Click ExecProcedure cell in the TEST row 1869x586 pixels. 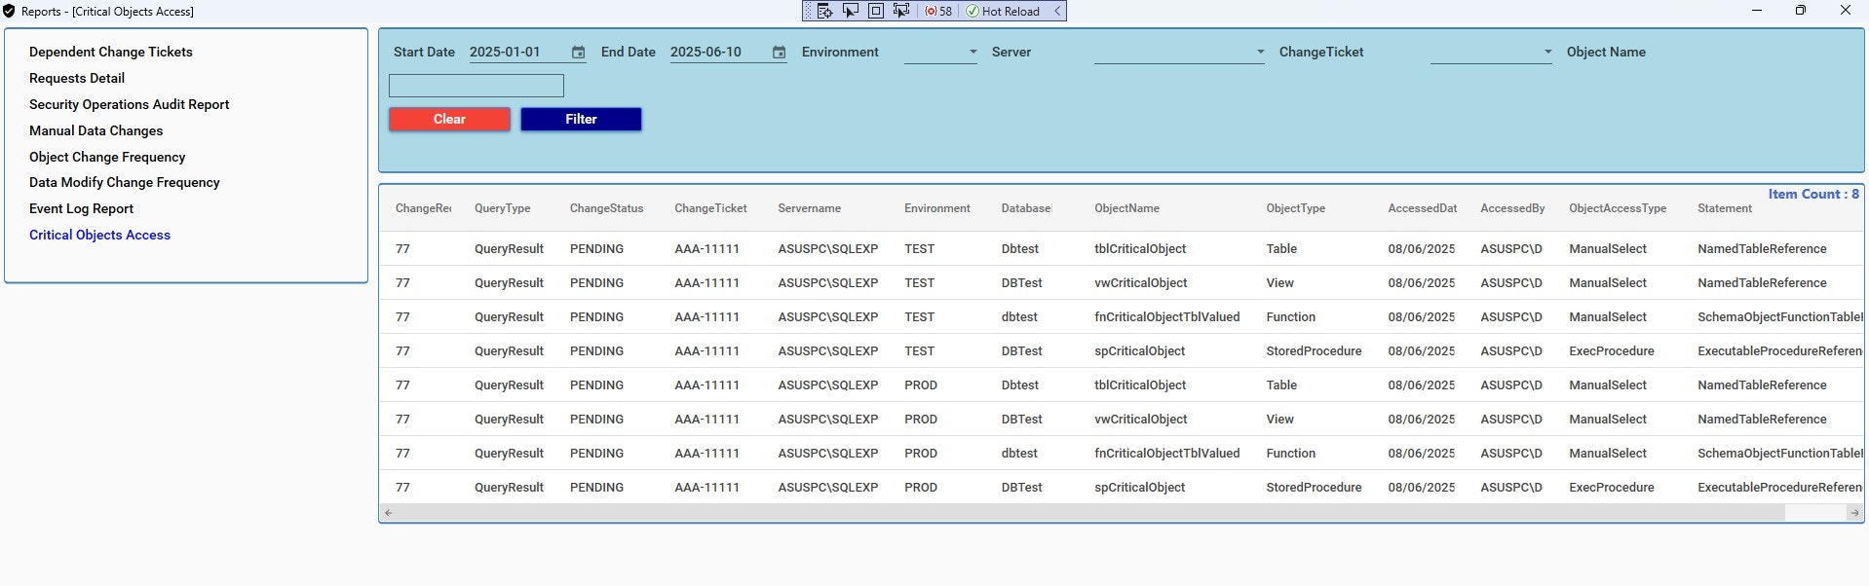[x=1612, y=350]
